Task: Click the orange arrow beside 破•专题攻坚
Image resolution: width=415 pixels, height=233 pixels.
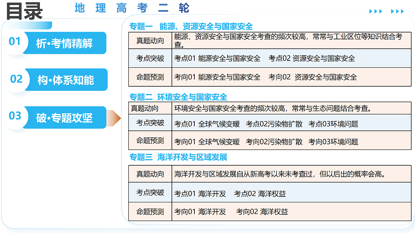Action: (x=114, y=118)
